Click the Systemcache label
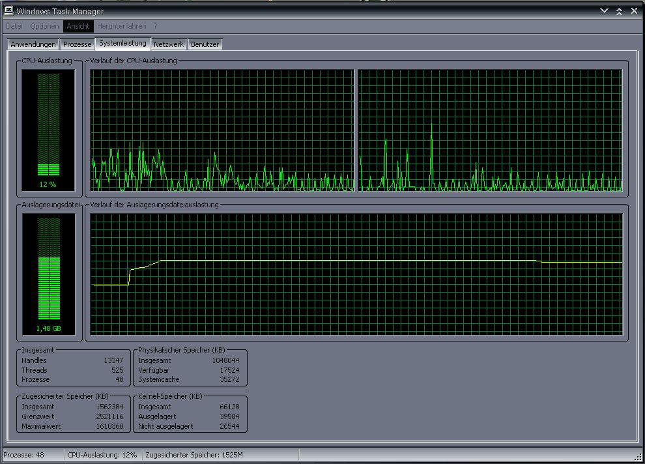The image size is (645, 464). click(159, 379)
